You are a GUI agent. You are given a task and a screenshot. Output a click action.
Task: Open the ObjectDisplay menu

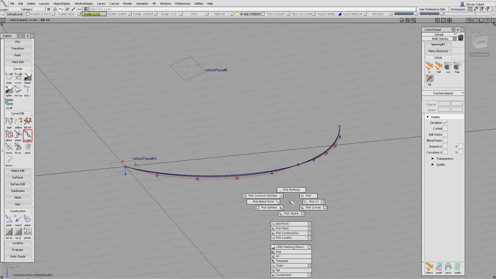click(x=62, y=3)
